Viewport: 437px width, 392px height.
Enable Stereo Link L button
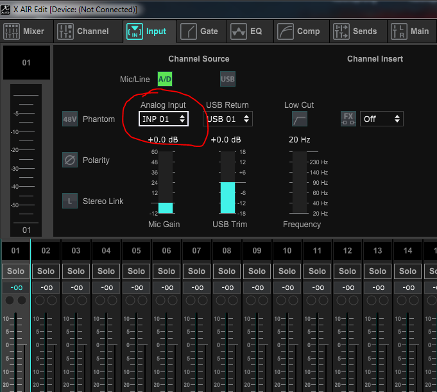(70, 201)
